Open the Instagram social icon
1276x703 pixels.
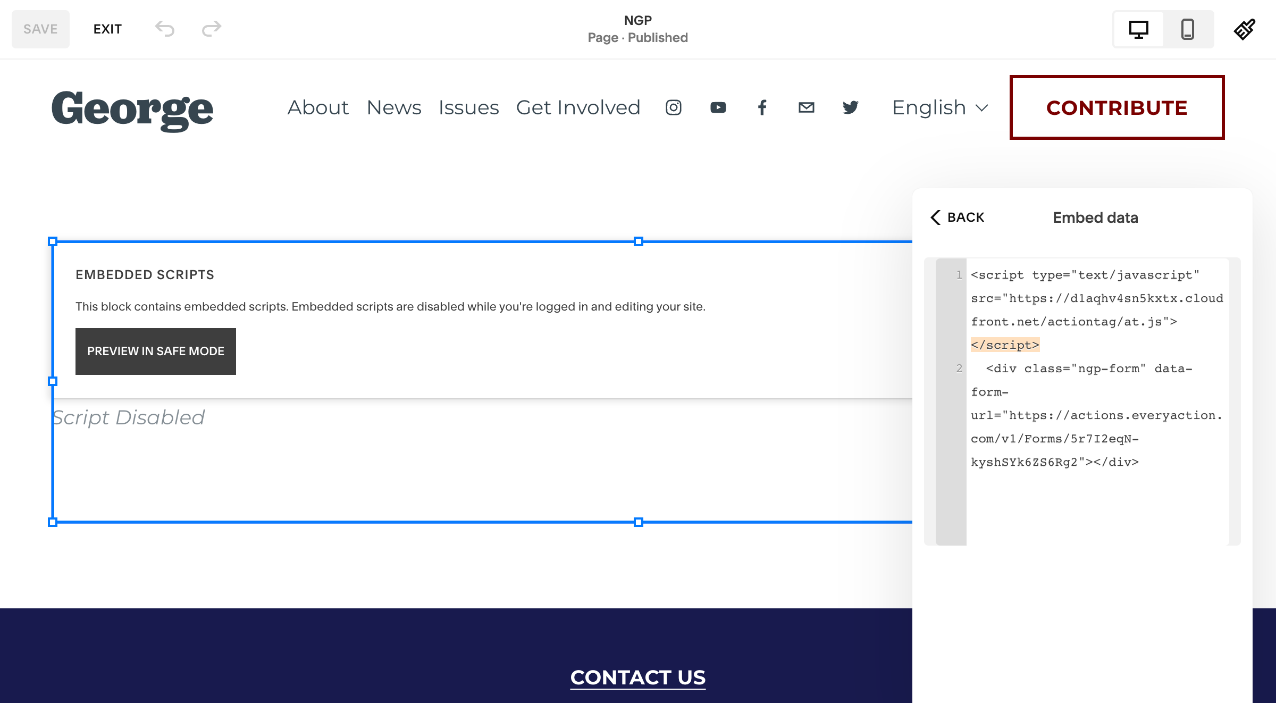coord(673,107)
